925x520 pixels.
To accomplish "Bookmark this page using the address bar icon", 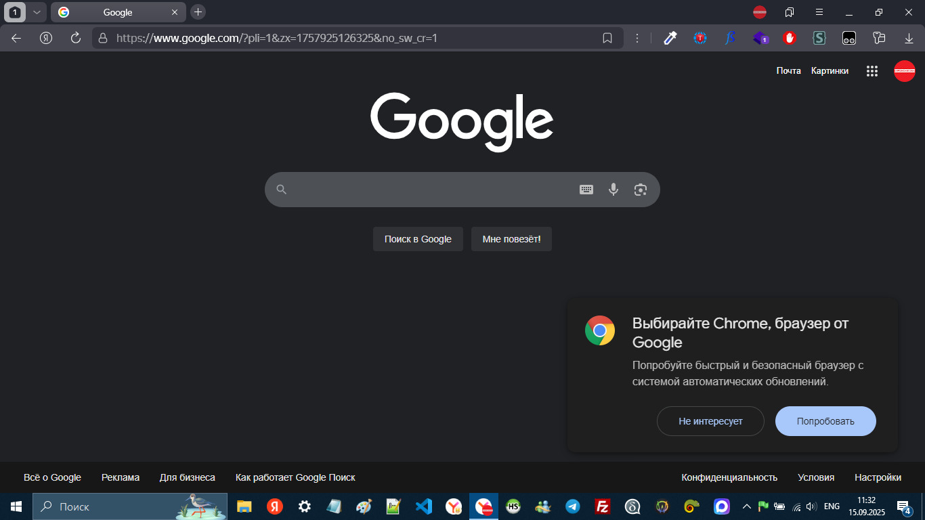I will (607, 38).
